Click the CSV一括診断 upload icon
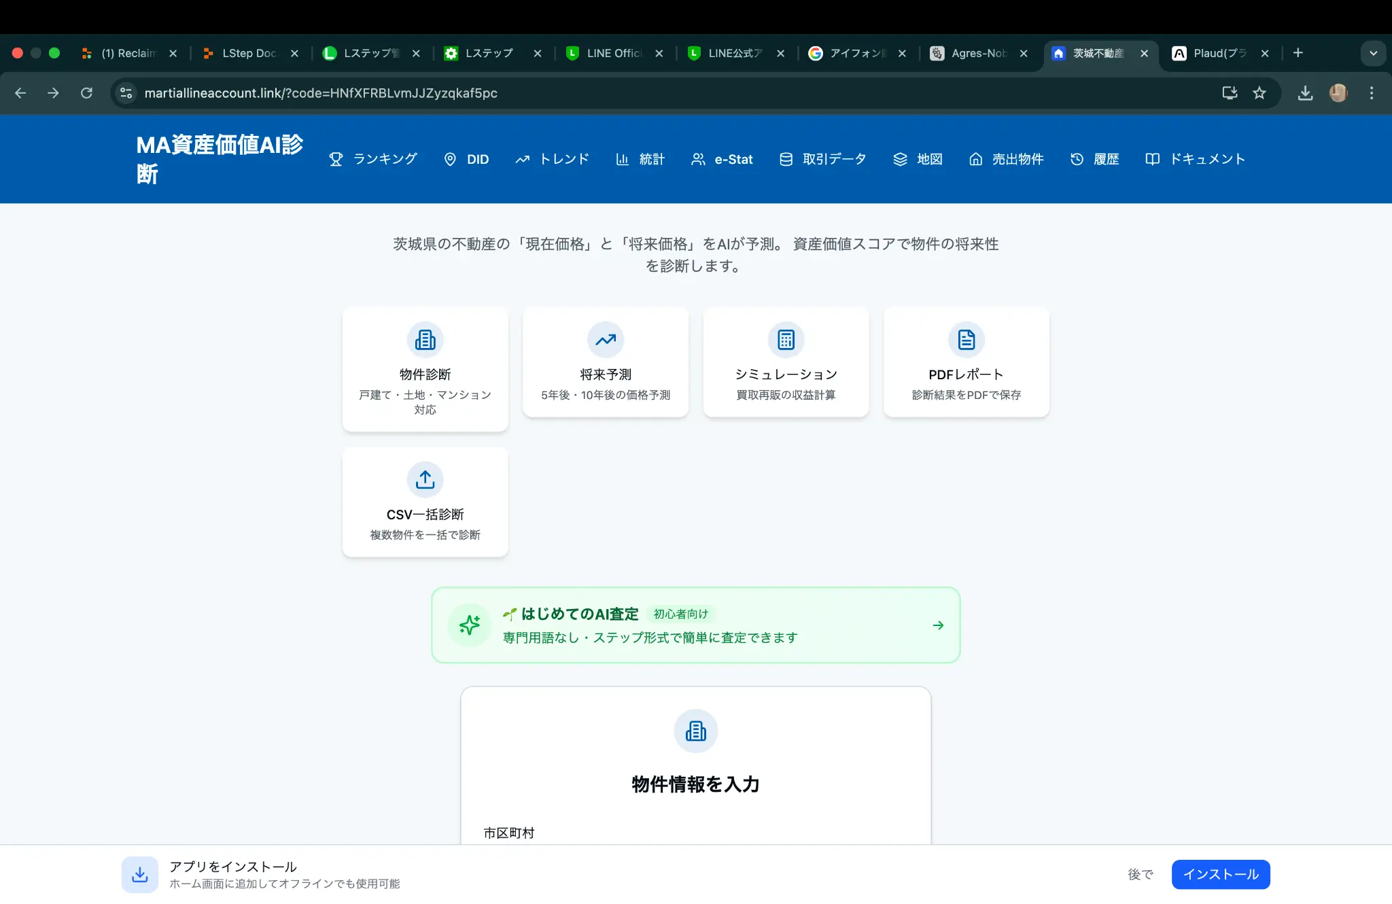Image resolution: width=1392 pixels, height=904 pixels. click(425, 479)
